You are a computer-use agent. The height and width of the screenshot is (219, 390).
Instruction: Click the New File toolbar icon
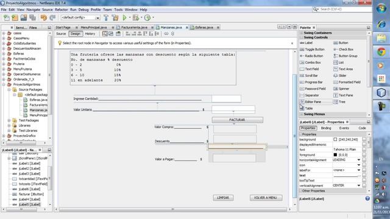click(x=7, y=18)
